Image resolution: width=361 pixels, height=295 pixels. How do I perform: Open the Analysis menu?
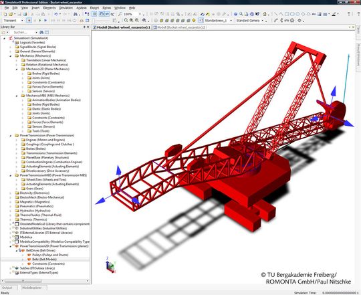(82, 8)
